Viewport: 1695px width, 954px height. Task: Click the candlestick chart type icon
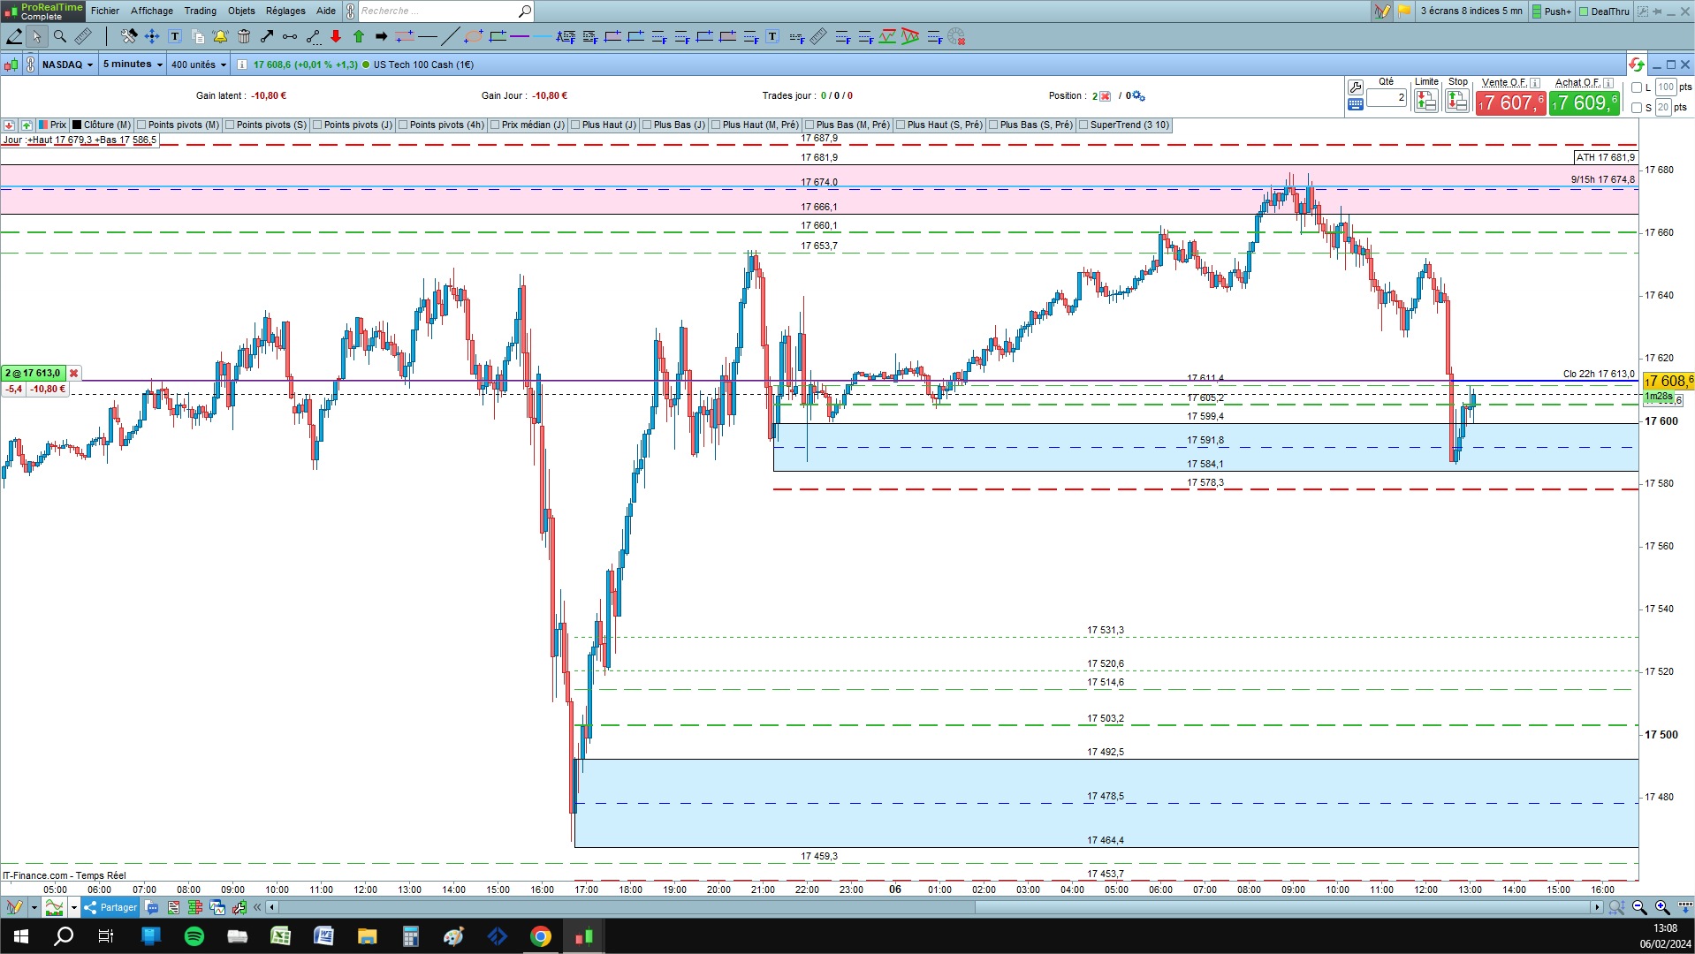(11, 64)
